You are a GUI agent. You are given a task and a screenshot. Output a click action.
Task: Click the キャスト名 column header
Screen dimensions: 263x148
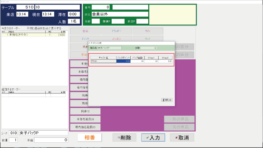pos(103,58)
